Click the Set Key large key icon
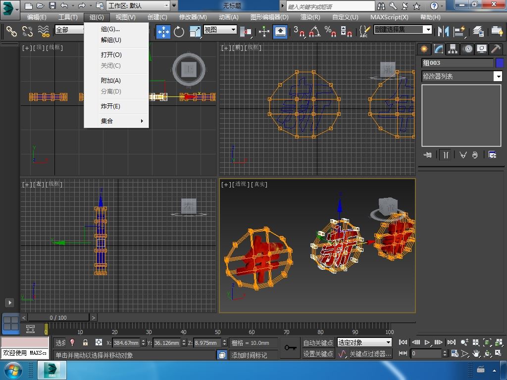The width and height of the screenshot is (507, 380). 291,348
